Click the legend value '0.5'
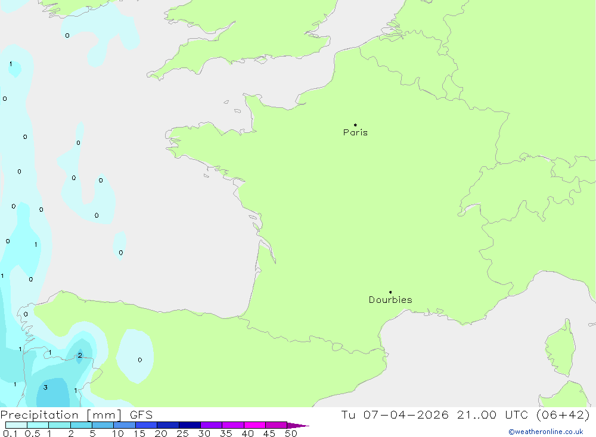 coord(32,433)
